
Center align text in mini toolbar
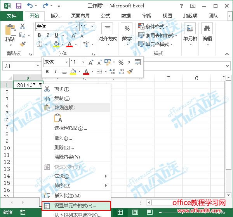point(64,72)
